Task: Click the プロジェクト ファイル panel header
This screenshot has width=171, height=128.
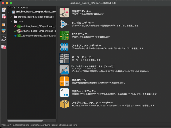Action: coord(18,7)
